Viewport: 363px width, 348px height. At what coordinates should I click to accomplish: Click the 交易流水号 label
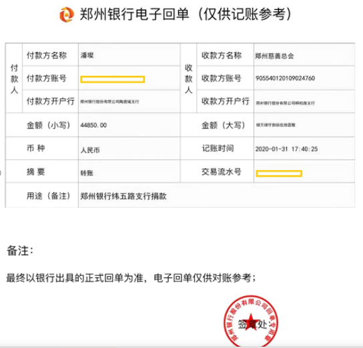[x=222, y=172]
